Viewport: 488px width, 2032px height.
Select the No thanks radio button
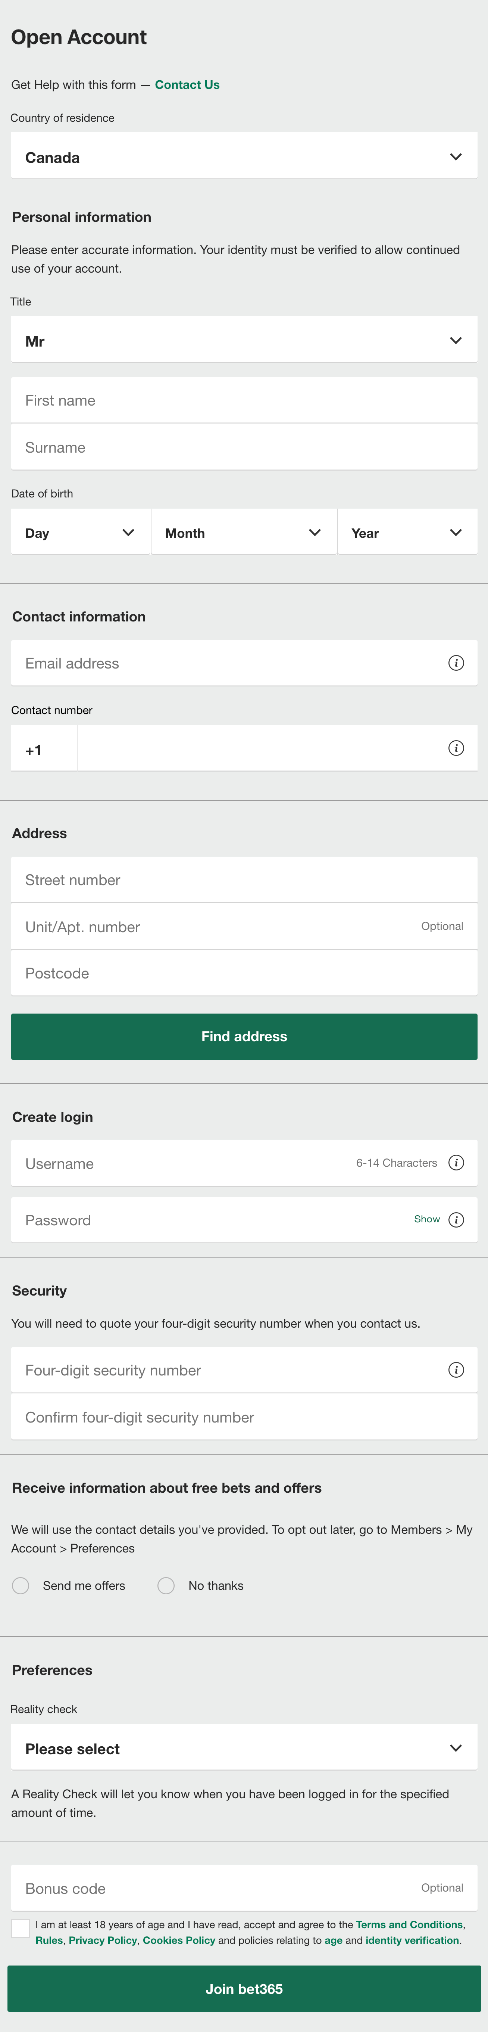click(x=166, y=1586)
